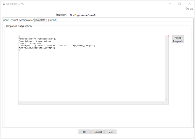Click the Step name text field
Screen dimensions: 195x139
click(131, 15)
